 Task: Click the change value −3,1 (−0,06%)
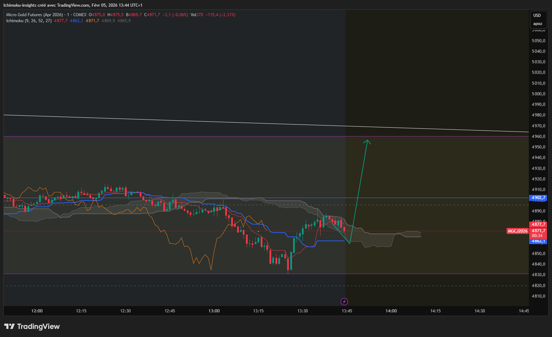(x=175, y=15)
